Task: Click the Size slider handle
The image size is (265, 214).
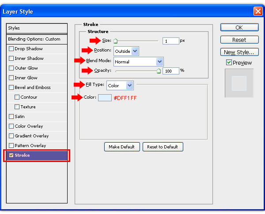Action: (116, 41)
